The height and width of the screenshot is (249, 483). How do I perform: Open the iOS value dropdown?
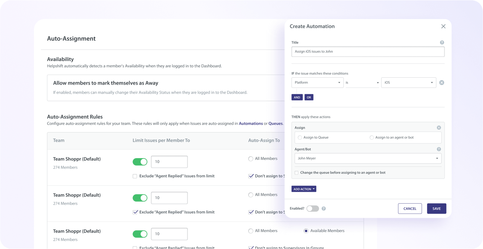point(408,82)
